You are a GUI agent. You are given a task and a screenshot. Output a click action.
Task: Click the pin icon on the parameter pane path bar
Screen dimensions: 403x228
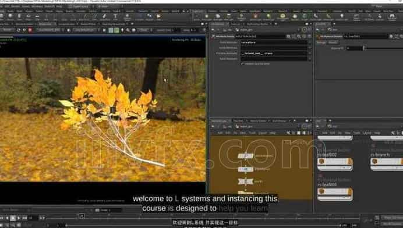305,30
